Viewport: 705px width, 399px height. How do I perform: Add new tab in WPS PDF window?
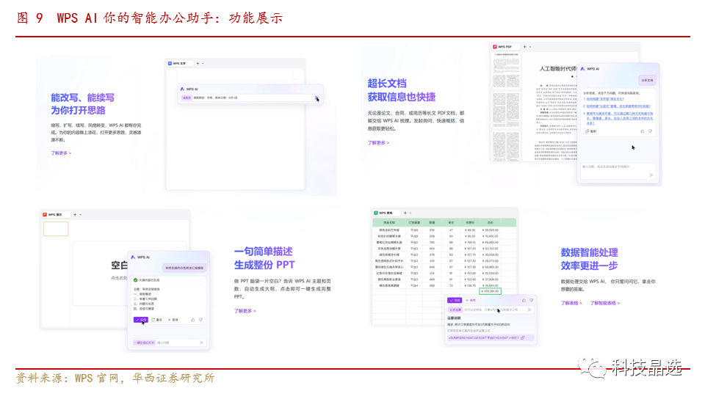[x=524, y=47]
